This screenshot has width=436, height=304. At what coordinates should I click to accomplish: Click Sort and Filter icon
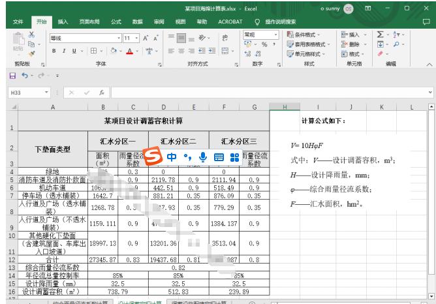[397, 35]
